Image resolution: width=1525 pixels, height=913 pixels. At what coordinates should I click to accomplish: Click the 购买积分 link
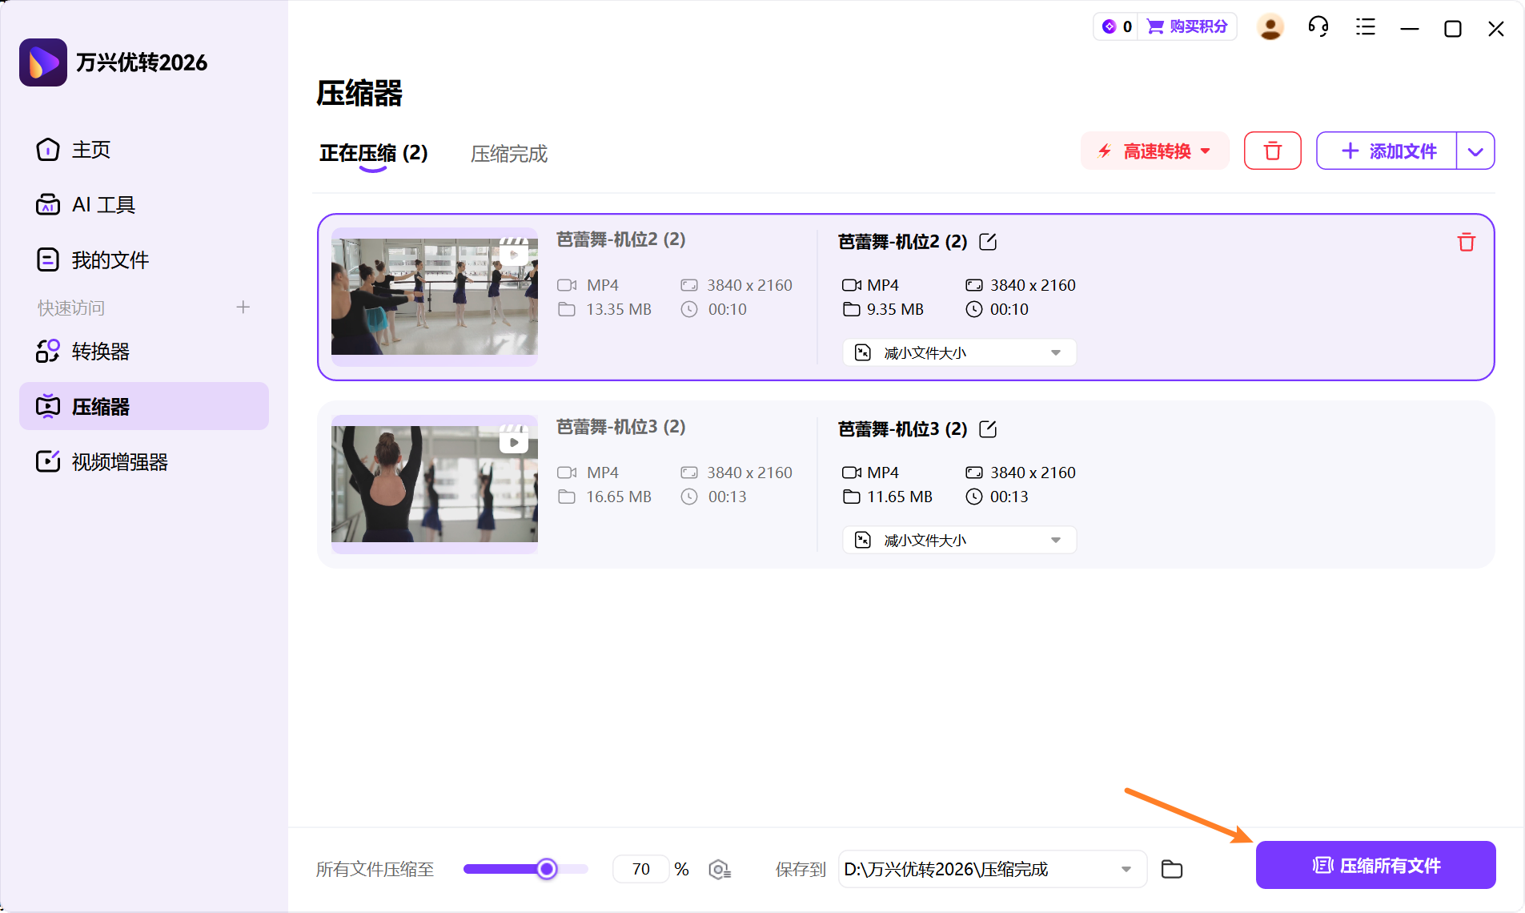click(x=1197, y=26)
